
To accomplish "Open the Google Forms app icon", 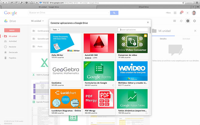I will point(98,71).
